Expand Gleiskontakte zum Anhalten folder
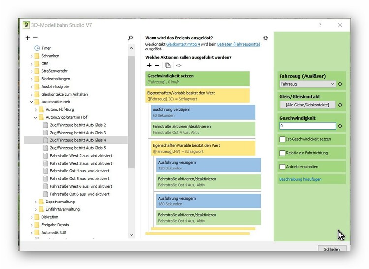 tap(31, 95)
